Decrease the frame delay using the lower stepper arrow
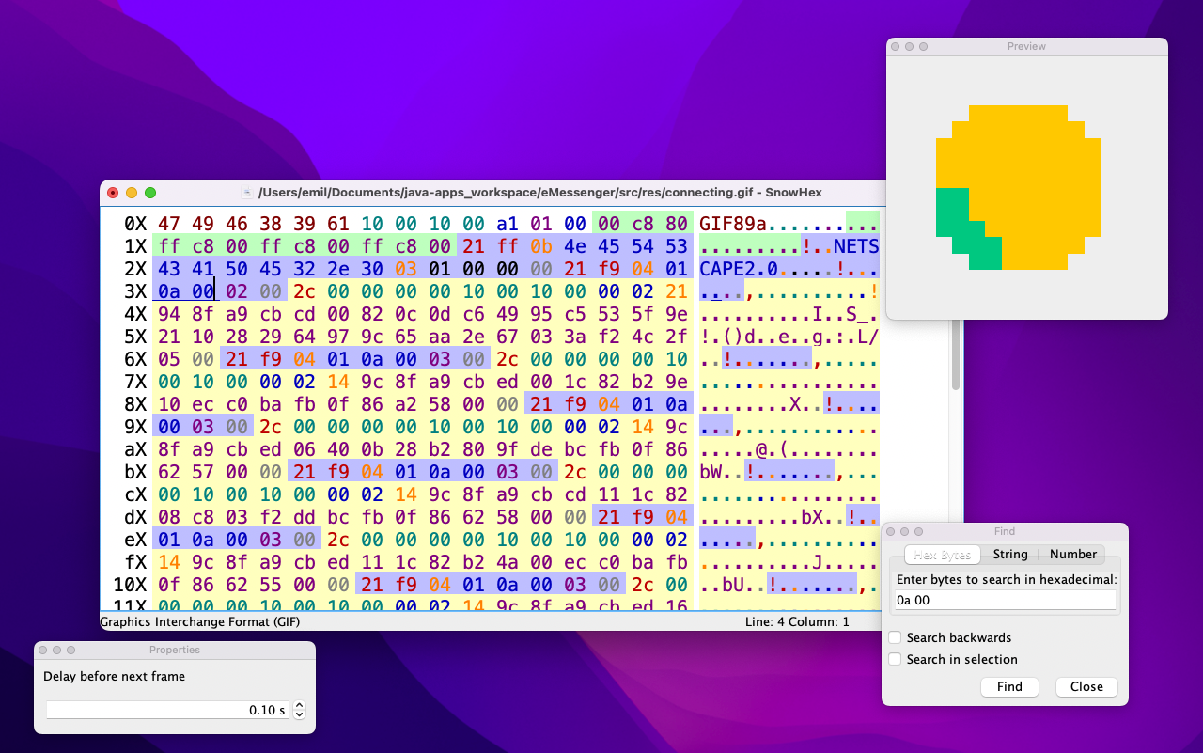Image resolution: width=1203 pixels, height=753 pixels. point(299,715)
